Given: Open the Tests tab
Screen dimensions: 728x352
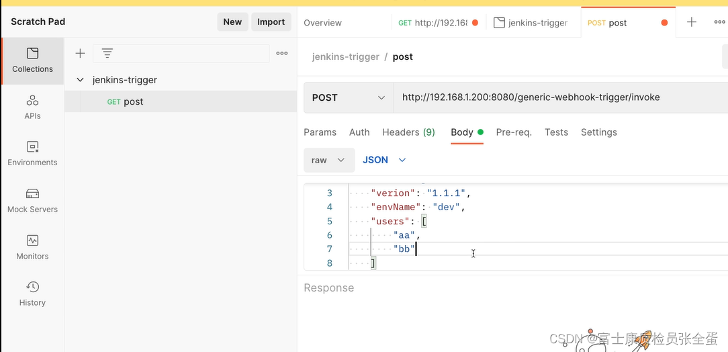Looking at the screenshot, I should (x=556, y=132).
